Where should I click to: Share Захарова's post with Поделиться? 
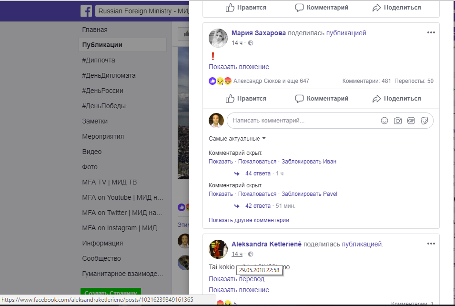[396, 98]
